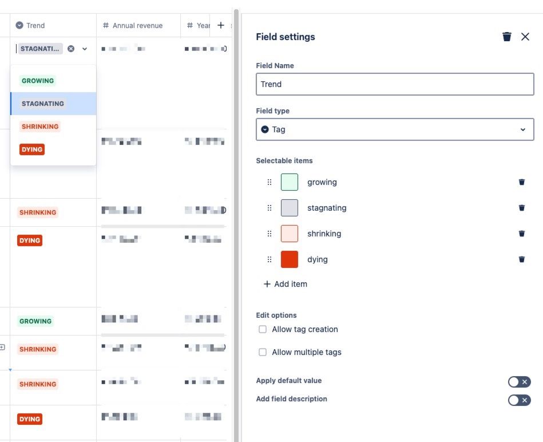The width and height of the screenshot is (543, 442).
Task: Click the 'stagnating' item label
Action: tap(327, 208)
